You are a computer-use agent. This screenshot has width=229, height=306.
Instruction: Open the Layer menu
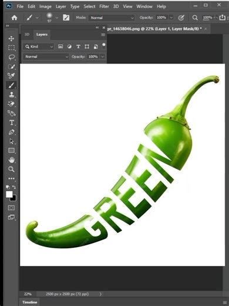point(60,6)
